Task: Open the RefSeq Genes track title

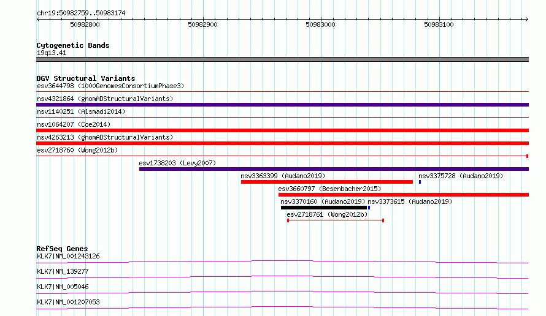Action: click(62, 249)
